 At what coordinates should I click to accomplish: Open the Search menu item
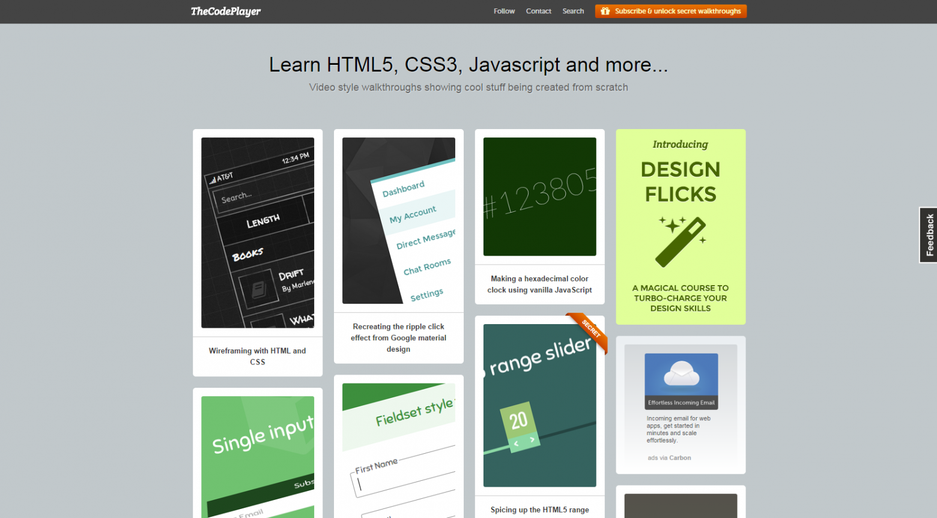[x=573, y=11]
